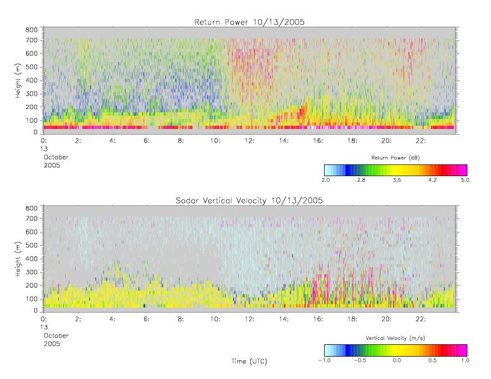Click the 1.0 tick of Vertical Velocity color bar
Screen dimensions: 491x379
pyautogui.click(x=465, y=360)
